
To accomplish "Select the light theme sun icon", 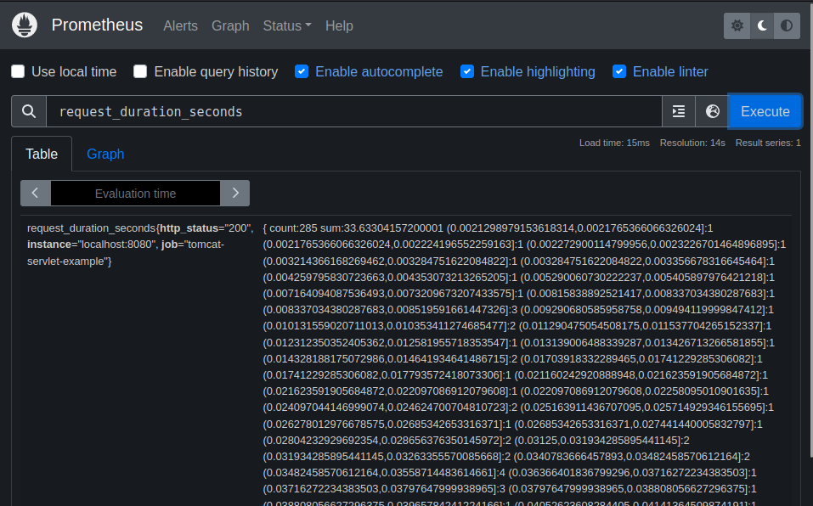I will (737, 25).
